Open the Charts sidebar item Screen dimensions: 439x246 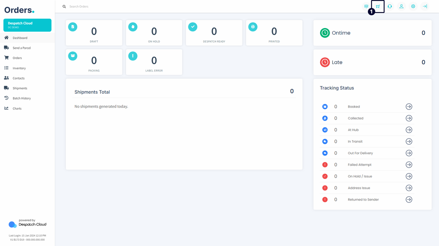point(17,109)
